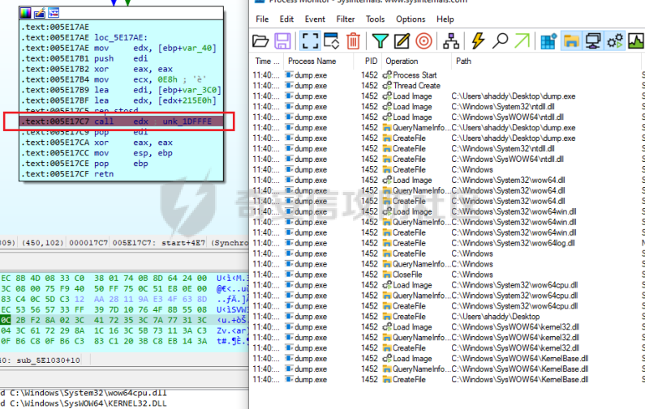Click the 'retn' instruction in IDA

click(104, 174)
